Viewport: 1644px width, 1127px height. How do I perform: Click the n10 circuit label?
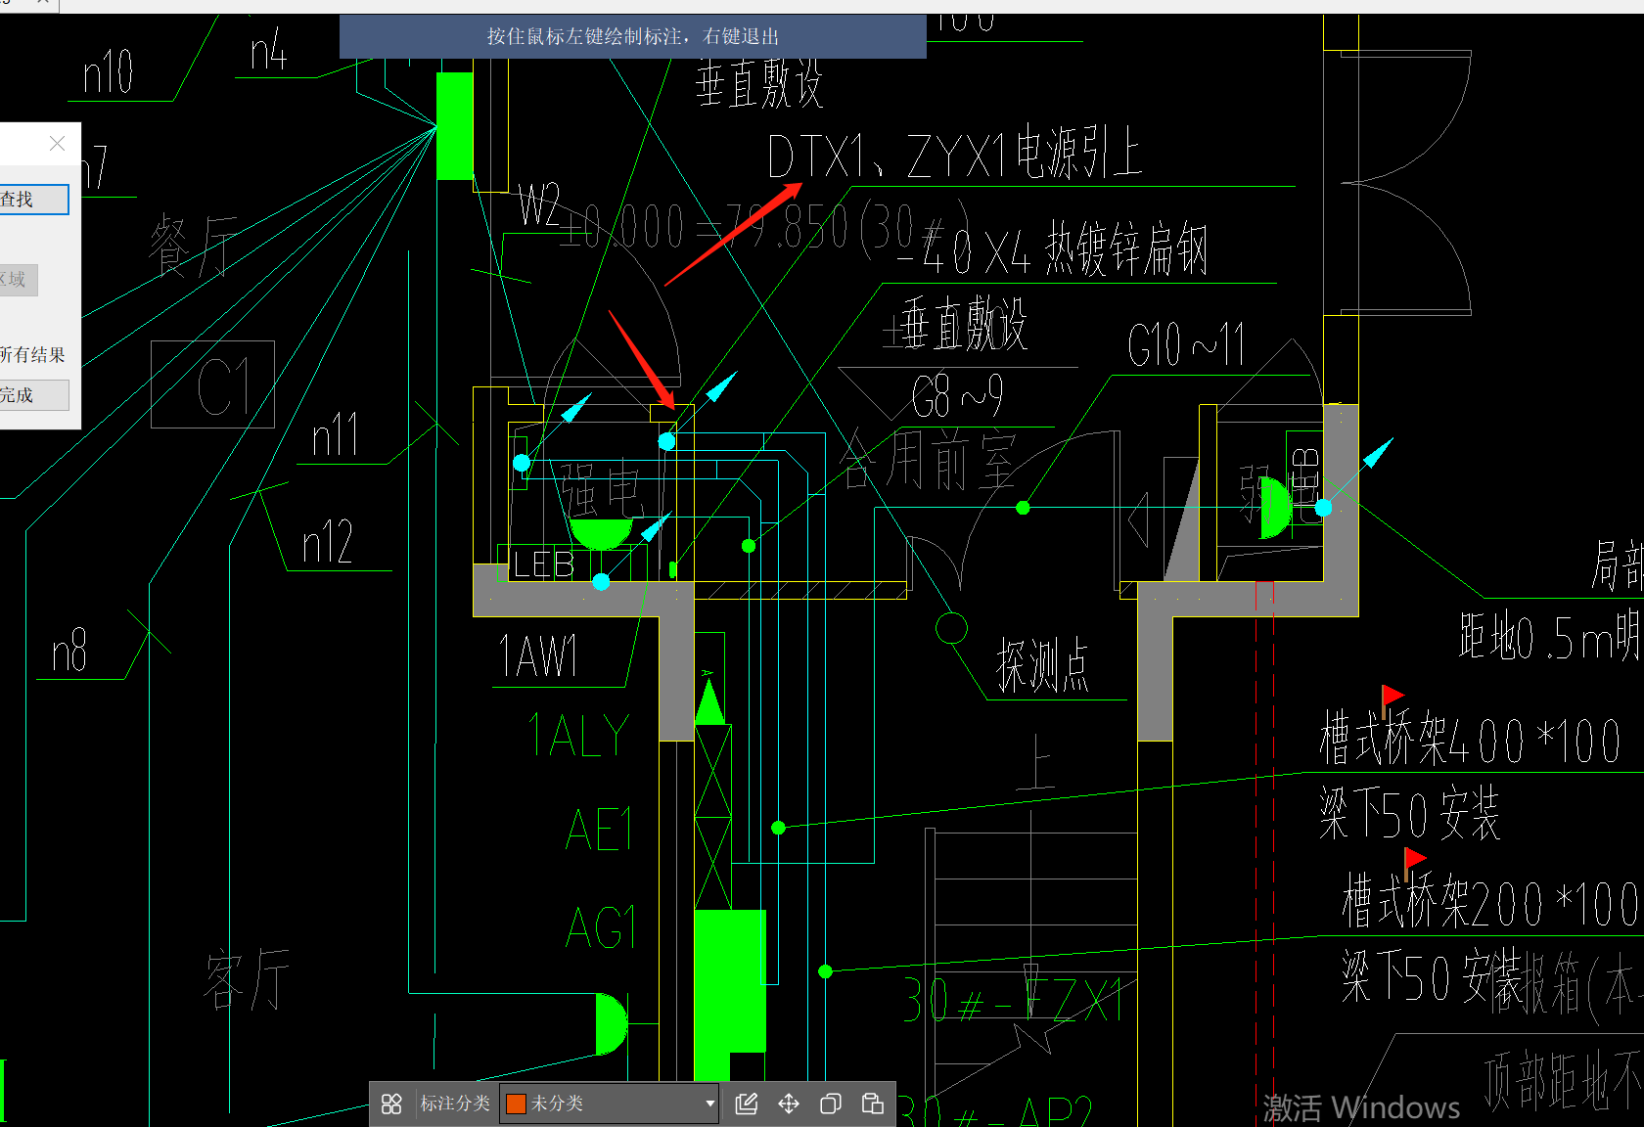109,73
